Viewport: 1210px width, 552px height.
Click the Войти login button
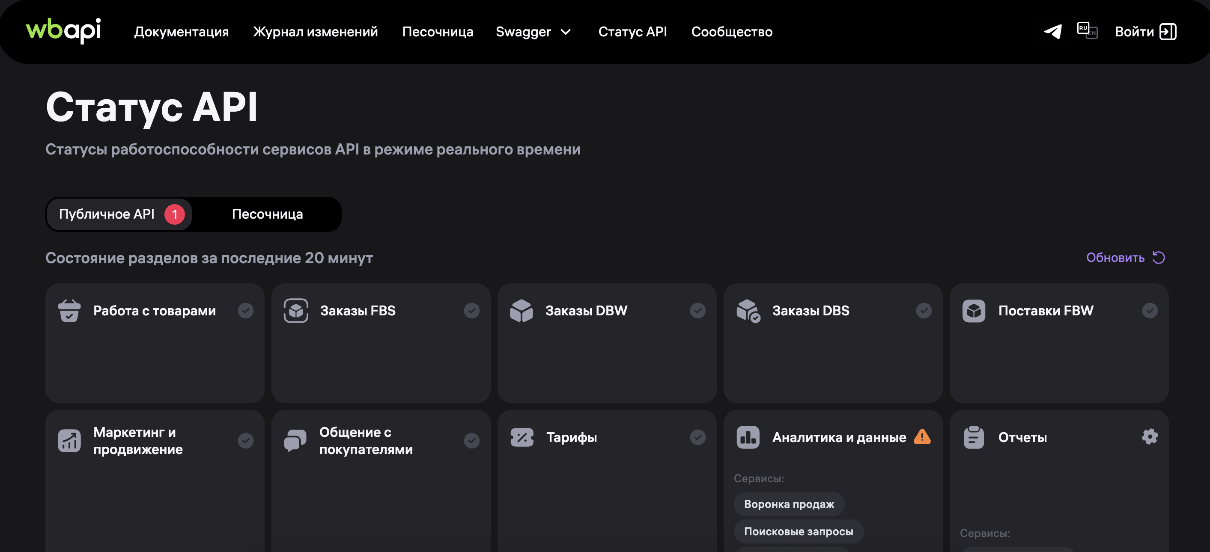[1145, 32]
